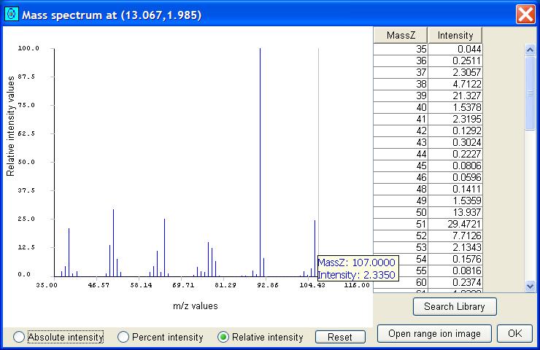Screen dimensions: 540x350
Task: Open range ion image button
Action: pos(434,333)
